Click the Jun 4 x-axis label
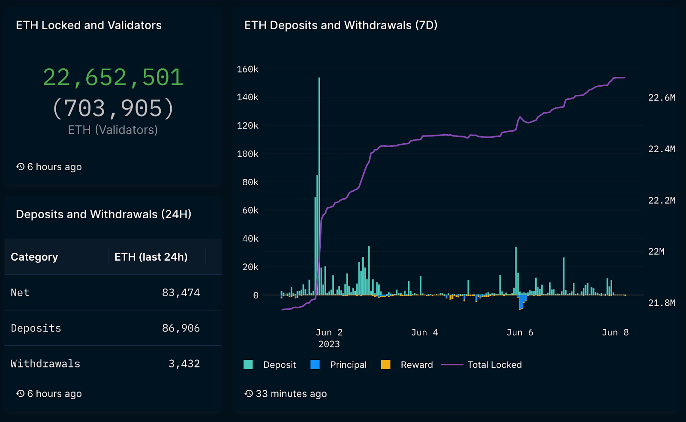This screenshot has width=686, height=422. pyautogui.click(x=424, y=332)
